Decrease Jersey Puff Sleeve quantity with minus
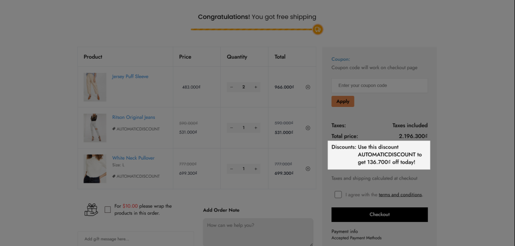The width and height of the screenshot is (515, 246). (231, 87)
